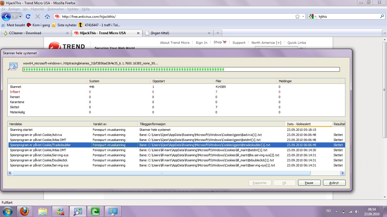Click the event list scroll left arrow
This screenshot has width=387, height=217.
[10, 173]
